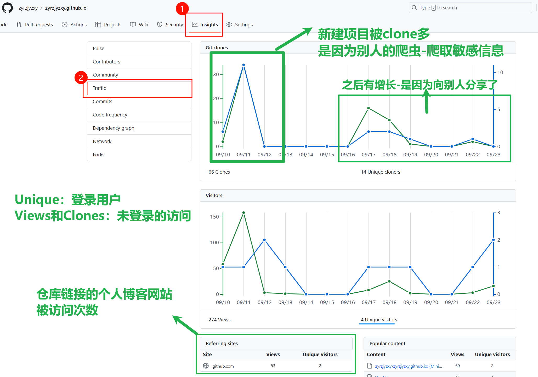Screen dimensions: 538x377
Task: Select Traffic in the insights sidebar
Action: tap(99, 88)
